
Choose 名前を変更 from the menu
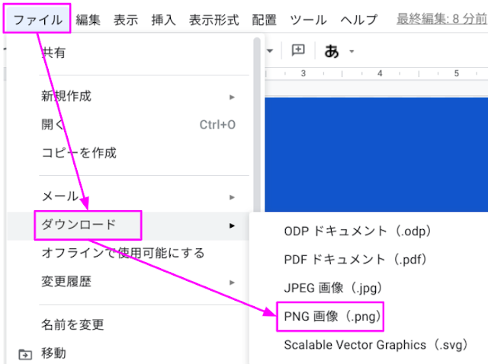(x=128, y=325)
